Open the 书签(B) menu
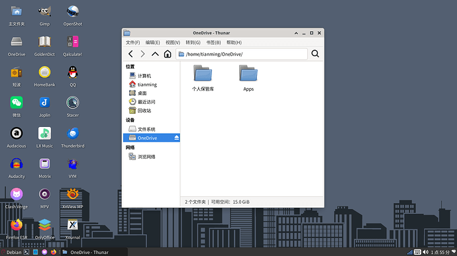Screen dimensions: 457x256 tap(213, 42)
